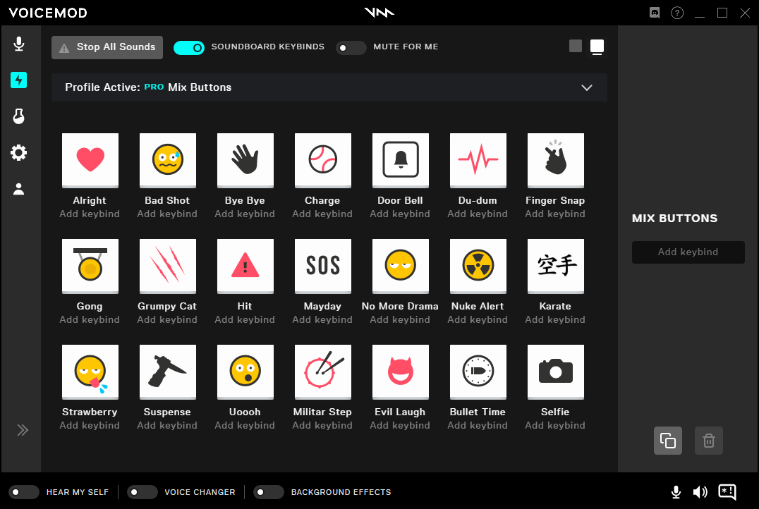Turn on Hear My Self toggle
This screenshot has height=509, width=759.
point(24,492)
